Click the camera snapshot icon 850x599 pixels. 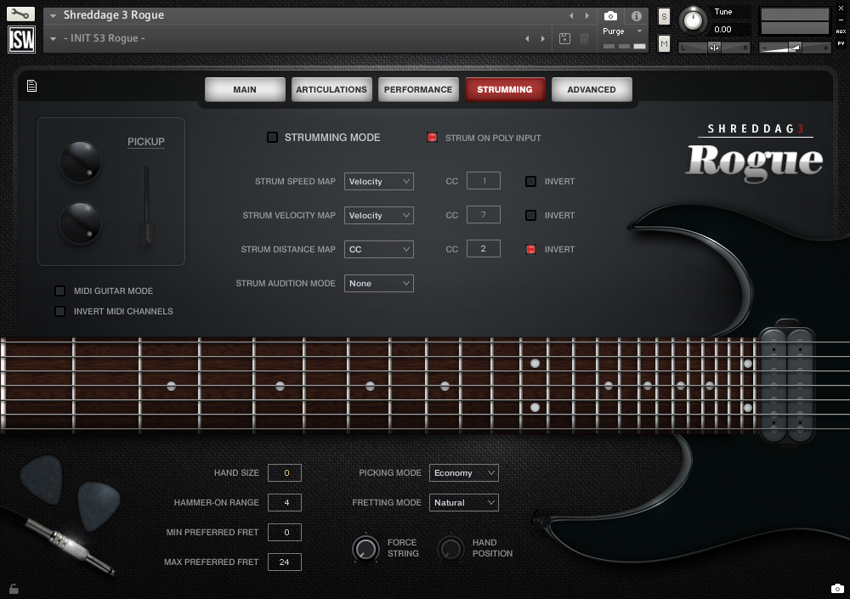click(x=610, y=16)
